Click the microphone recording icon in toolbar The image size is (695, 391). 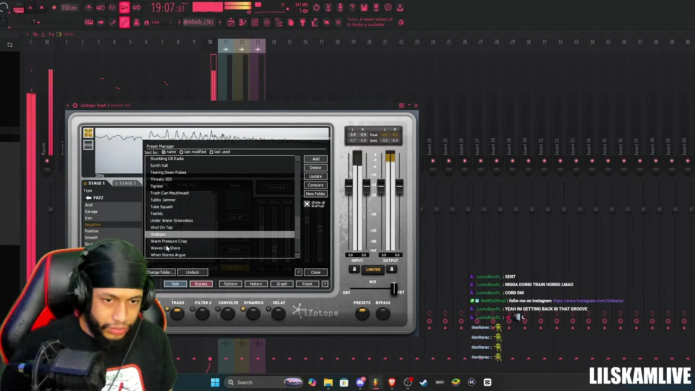(340, 8)
